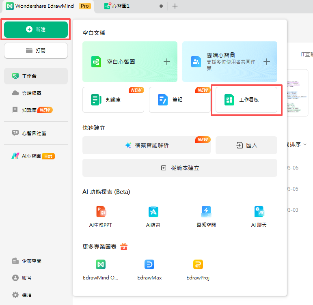
Task: Open AI生成PPT tool icon
Action: point(101,212)
